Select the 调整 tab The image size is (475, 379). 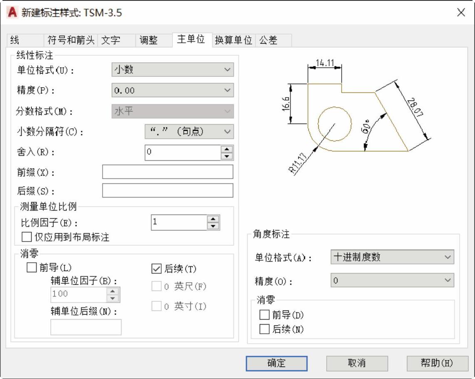click(x=154, y=40)
